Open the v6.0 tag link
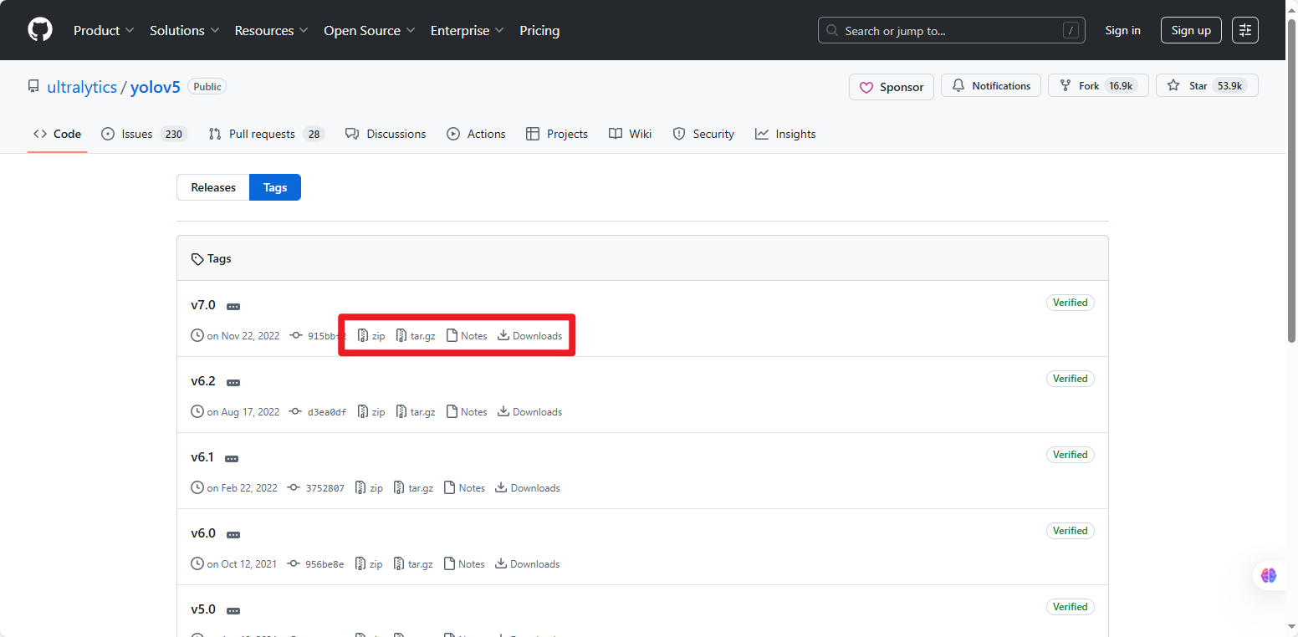Screen dimensions: 1298x637 click(x=203, y=533)
